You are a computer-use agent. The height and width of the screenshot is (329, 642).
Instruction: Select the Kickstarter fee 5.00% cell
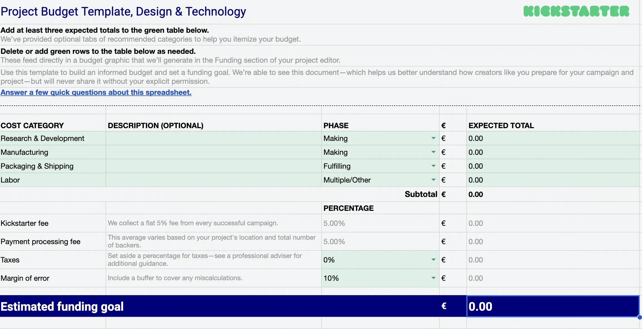[380, 223]
